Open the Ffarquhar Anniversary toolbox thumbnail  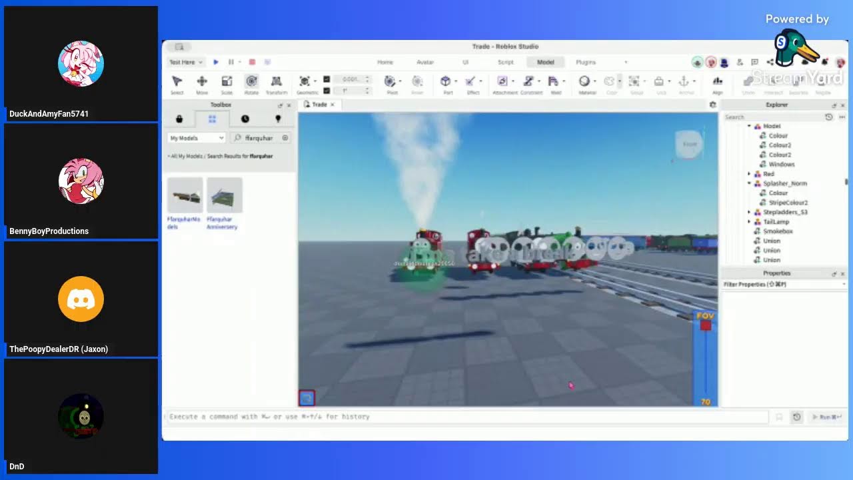coord(225,195)
